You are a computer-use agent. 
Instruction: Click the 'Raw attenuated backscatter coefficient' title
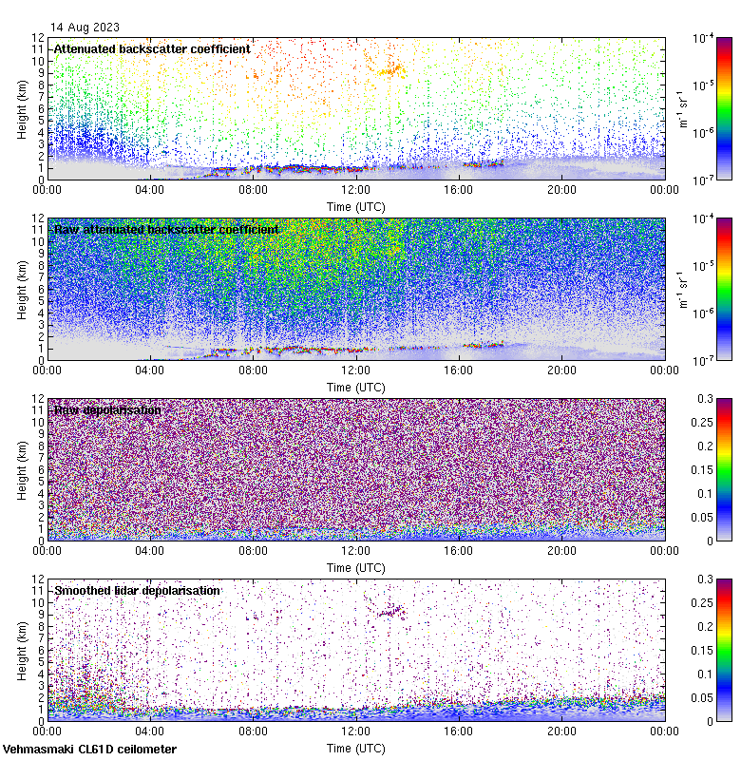click(x=166, y=229)
